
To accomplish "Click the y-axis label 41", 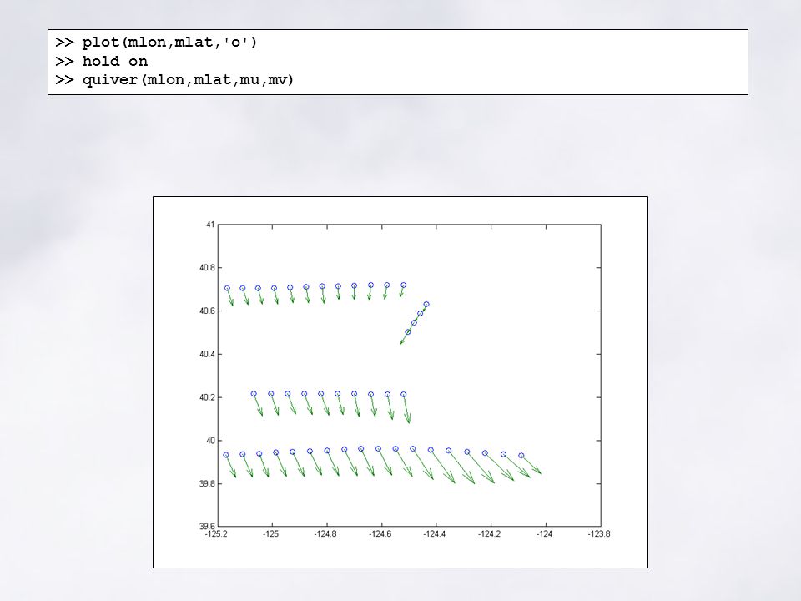I will coord(210,225).
